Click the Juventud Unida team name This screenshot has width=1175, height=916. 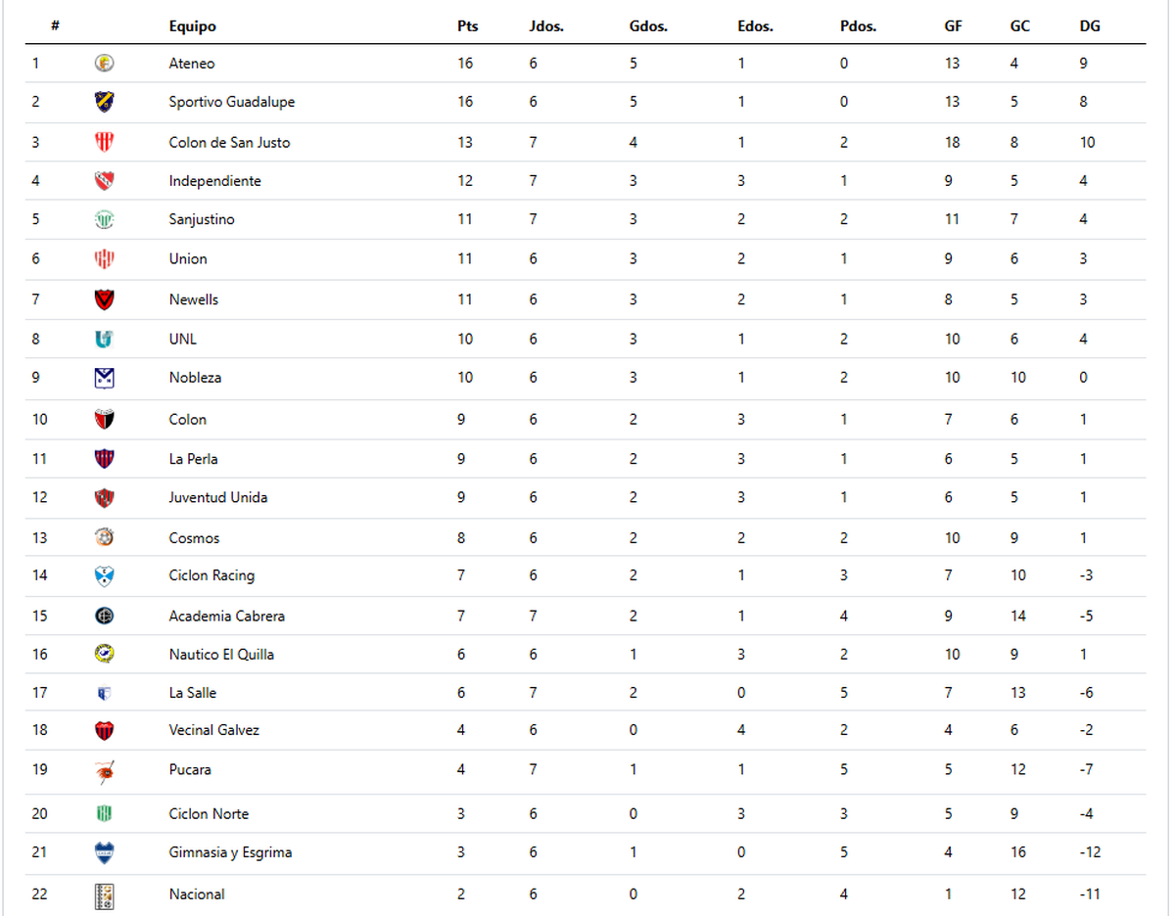(x=217, y=497)
